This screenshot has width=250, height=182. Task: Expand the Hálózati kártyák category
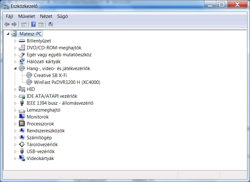click(15, 62)
